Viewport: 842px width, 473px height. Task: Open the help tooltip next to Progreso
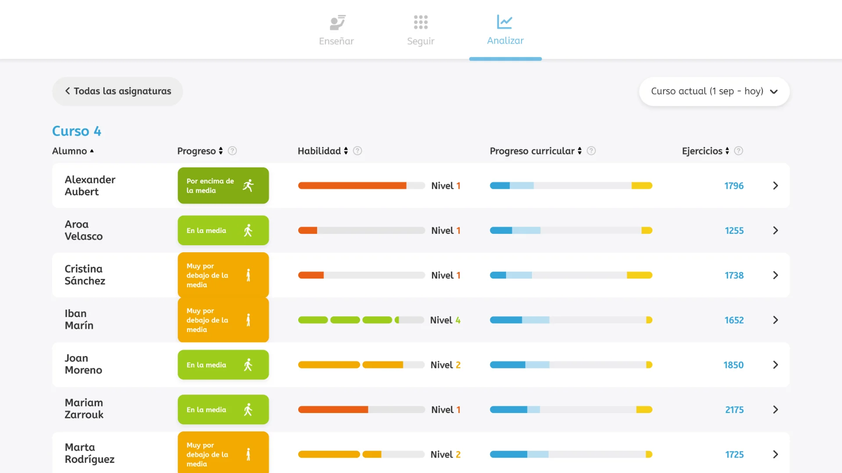point(232,151)
